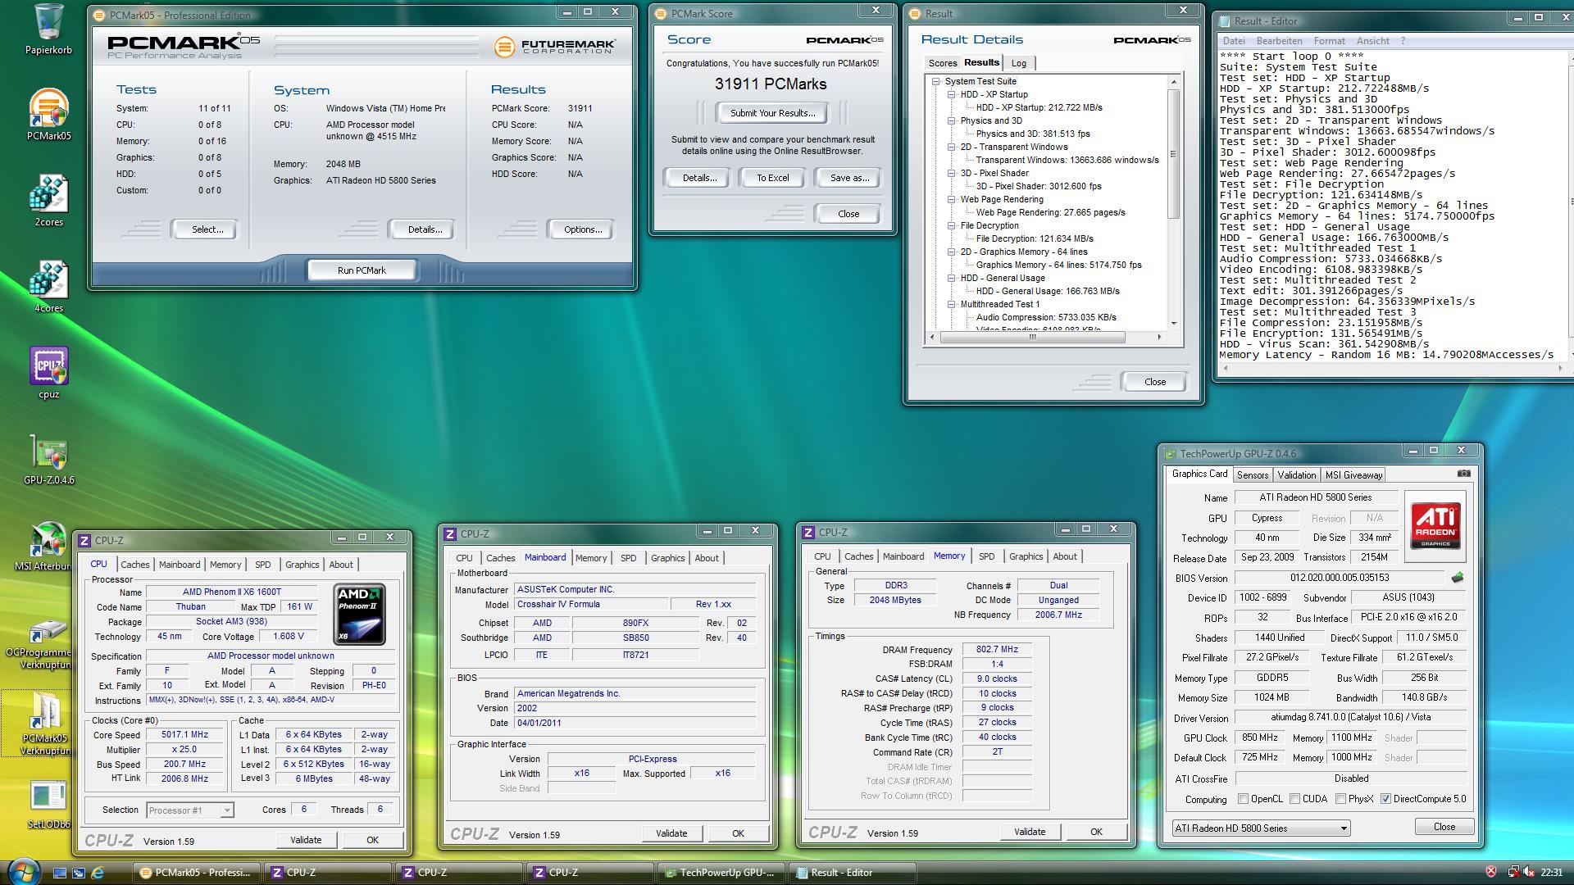Switch to the Scores tab in Result Details

coord(942,63)
